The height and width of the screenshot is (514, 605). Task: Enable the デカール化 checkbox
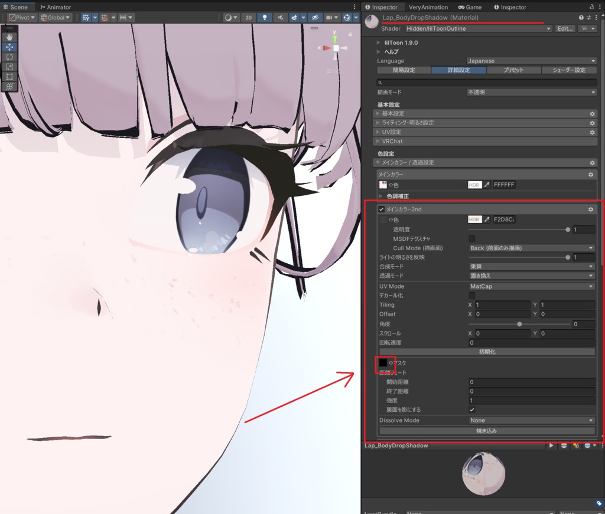(471, 296)
